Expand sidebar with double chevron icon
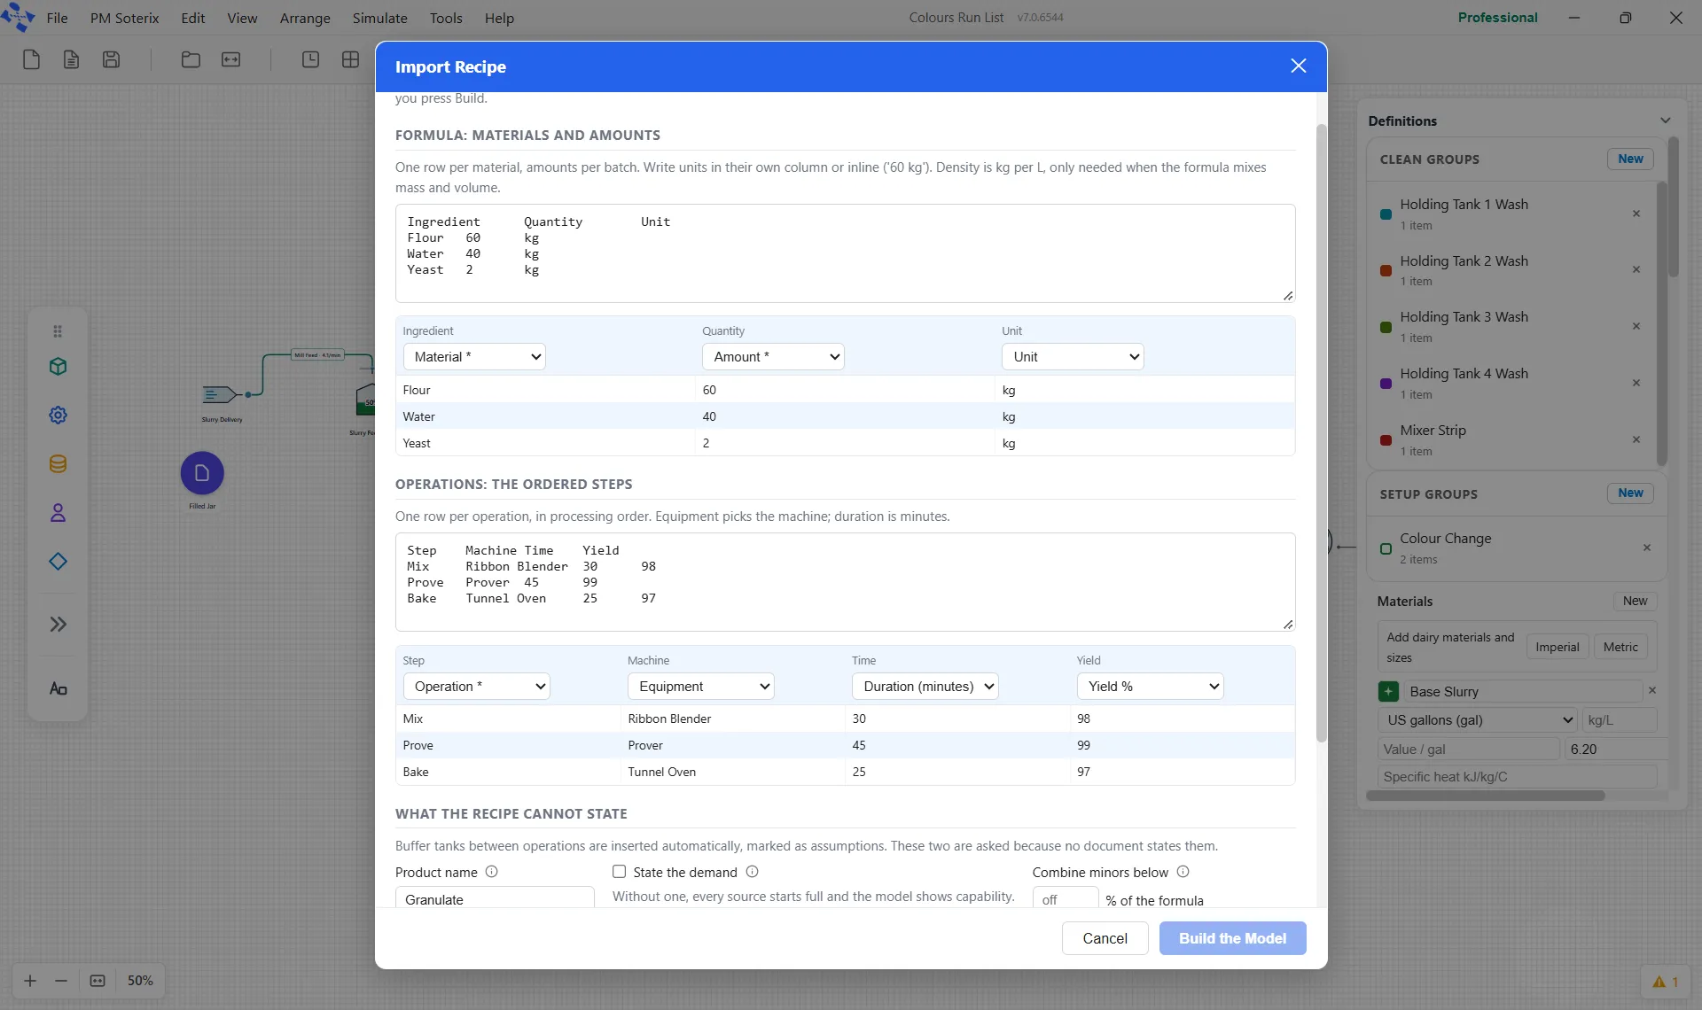Screen dimensions: 1702x1010 point(58,625)
